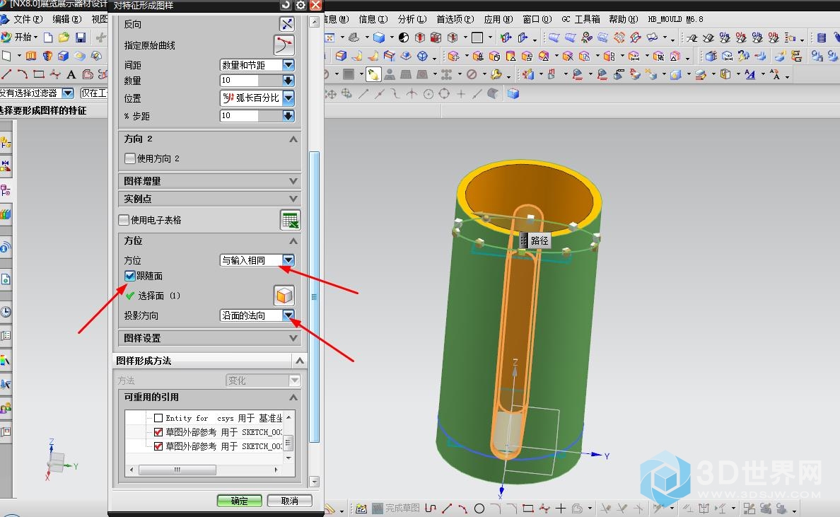Collapse the 可重用的引用 section

point(293,397)
